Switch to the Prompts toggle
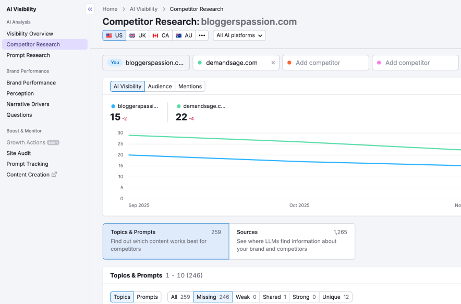The image size is (461, 304). (148, 297)
